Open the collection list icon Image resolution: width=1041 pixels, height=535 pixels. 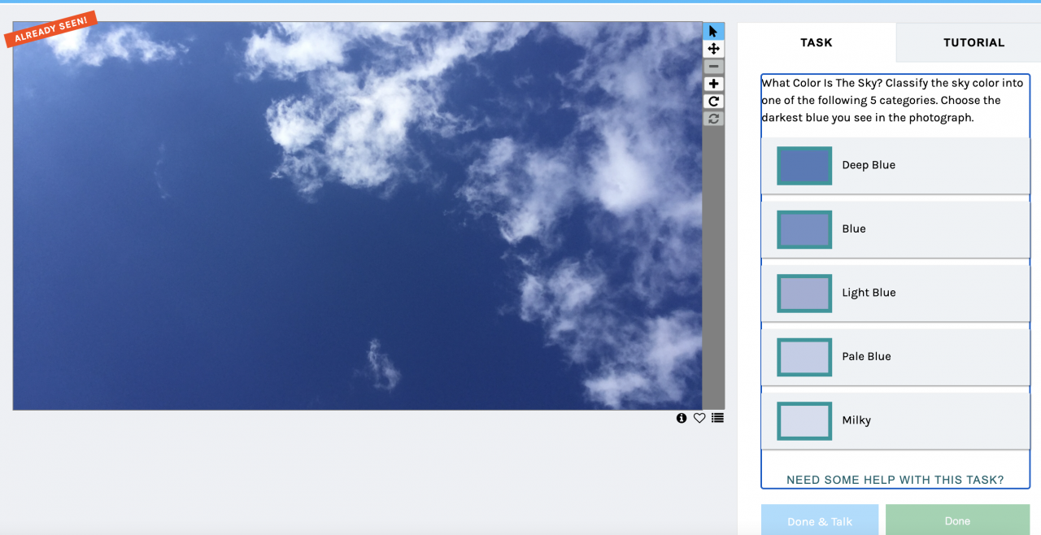coord(717,418)
